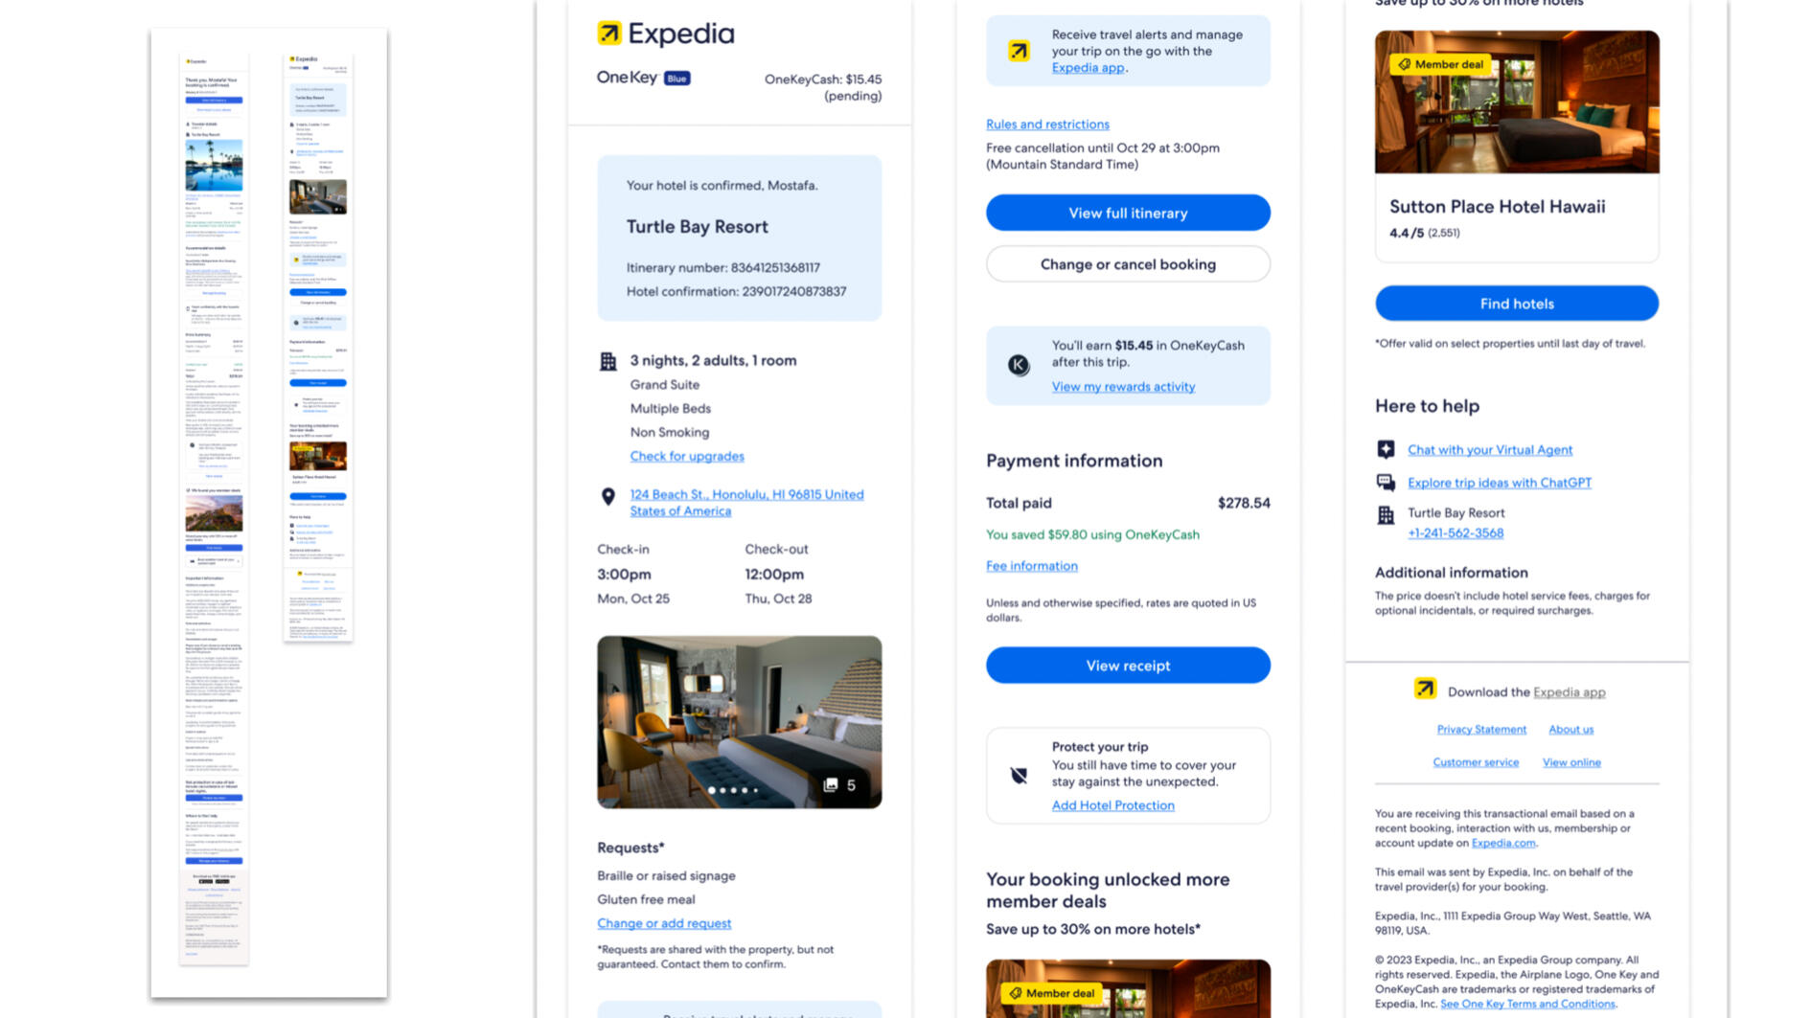Click the shield icon in Protect your trip
Screen dimensions: 1811x1018
[x=1019, y=776]
